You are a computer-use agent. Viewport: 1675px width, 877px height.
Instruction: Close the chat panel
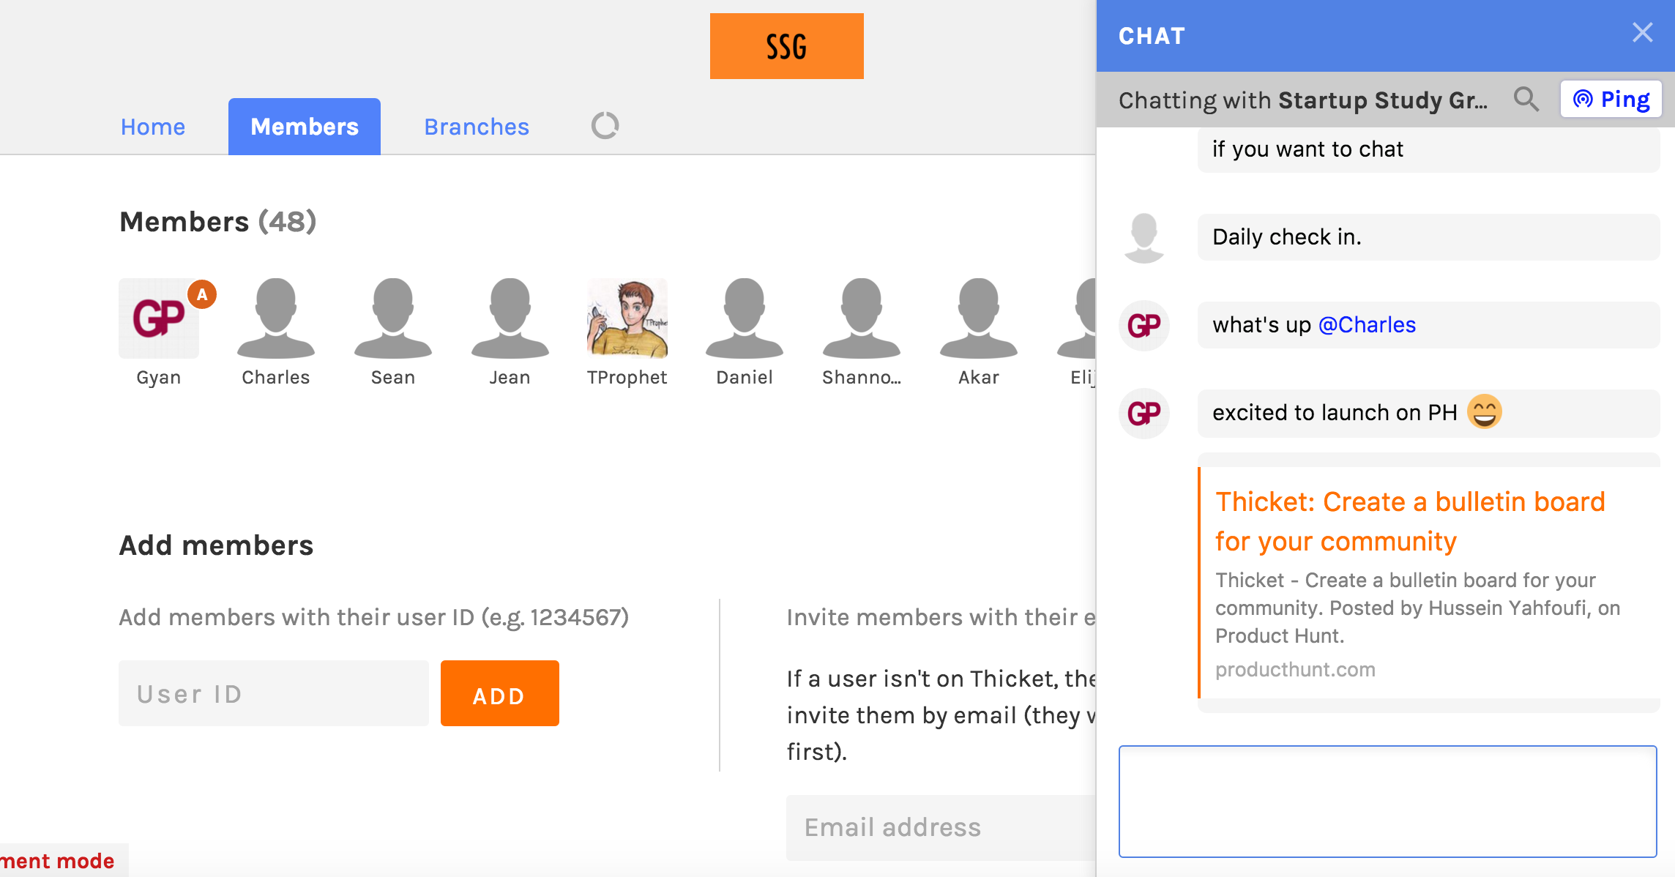pyautogui.click(x=1642, y=33)
